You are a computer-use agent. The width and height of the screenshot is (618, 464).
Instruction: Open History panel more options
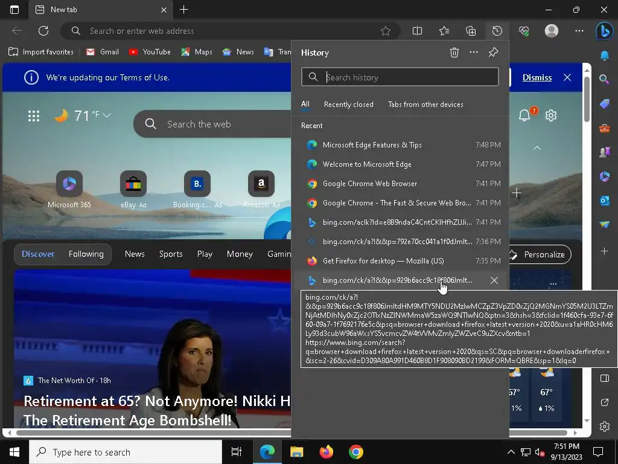tap(474, 52)
